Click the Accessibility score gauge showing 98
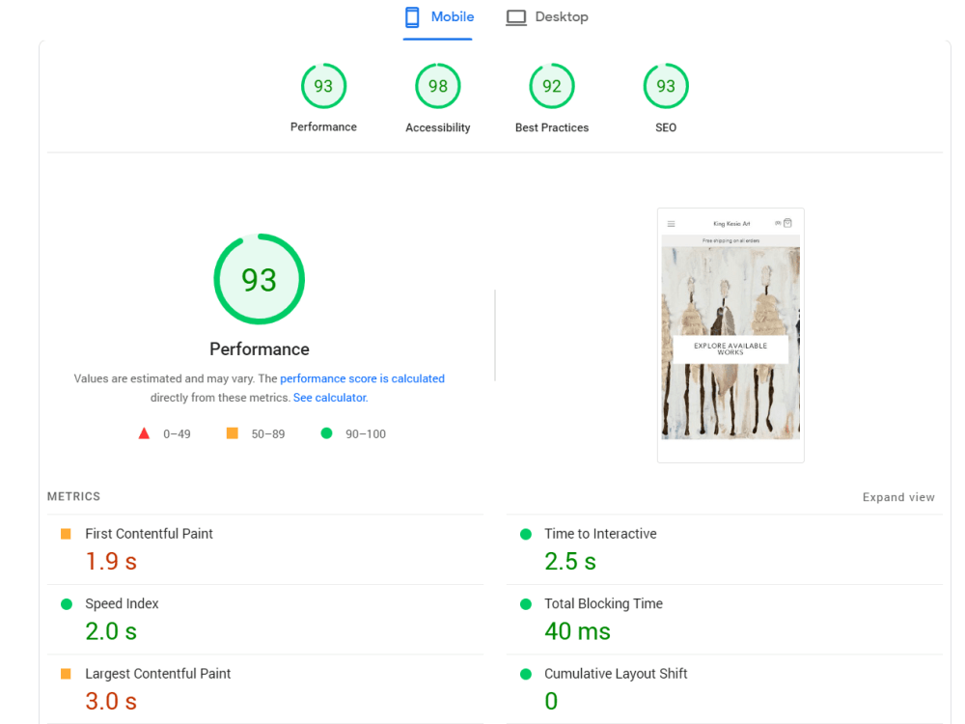Image resolution: width=965 pixels, height=724 pixels. click(x=438, y=86)
